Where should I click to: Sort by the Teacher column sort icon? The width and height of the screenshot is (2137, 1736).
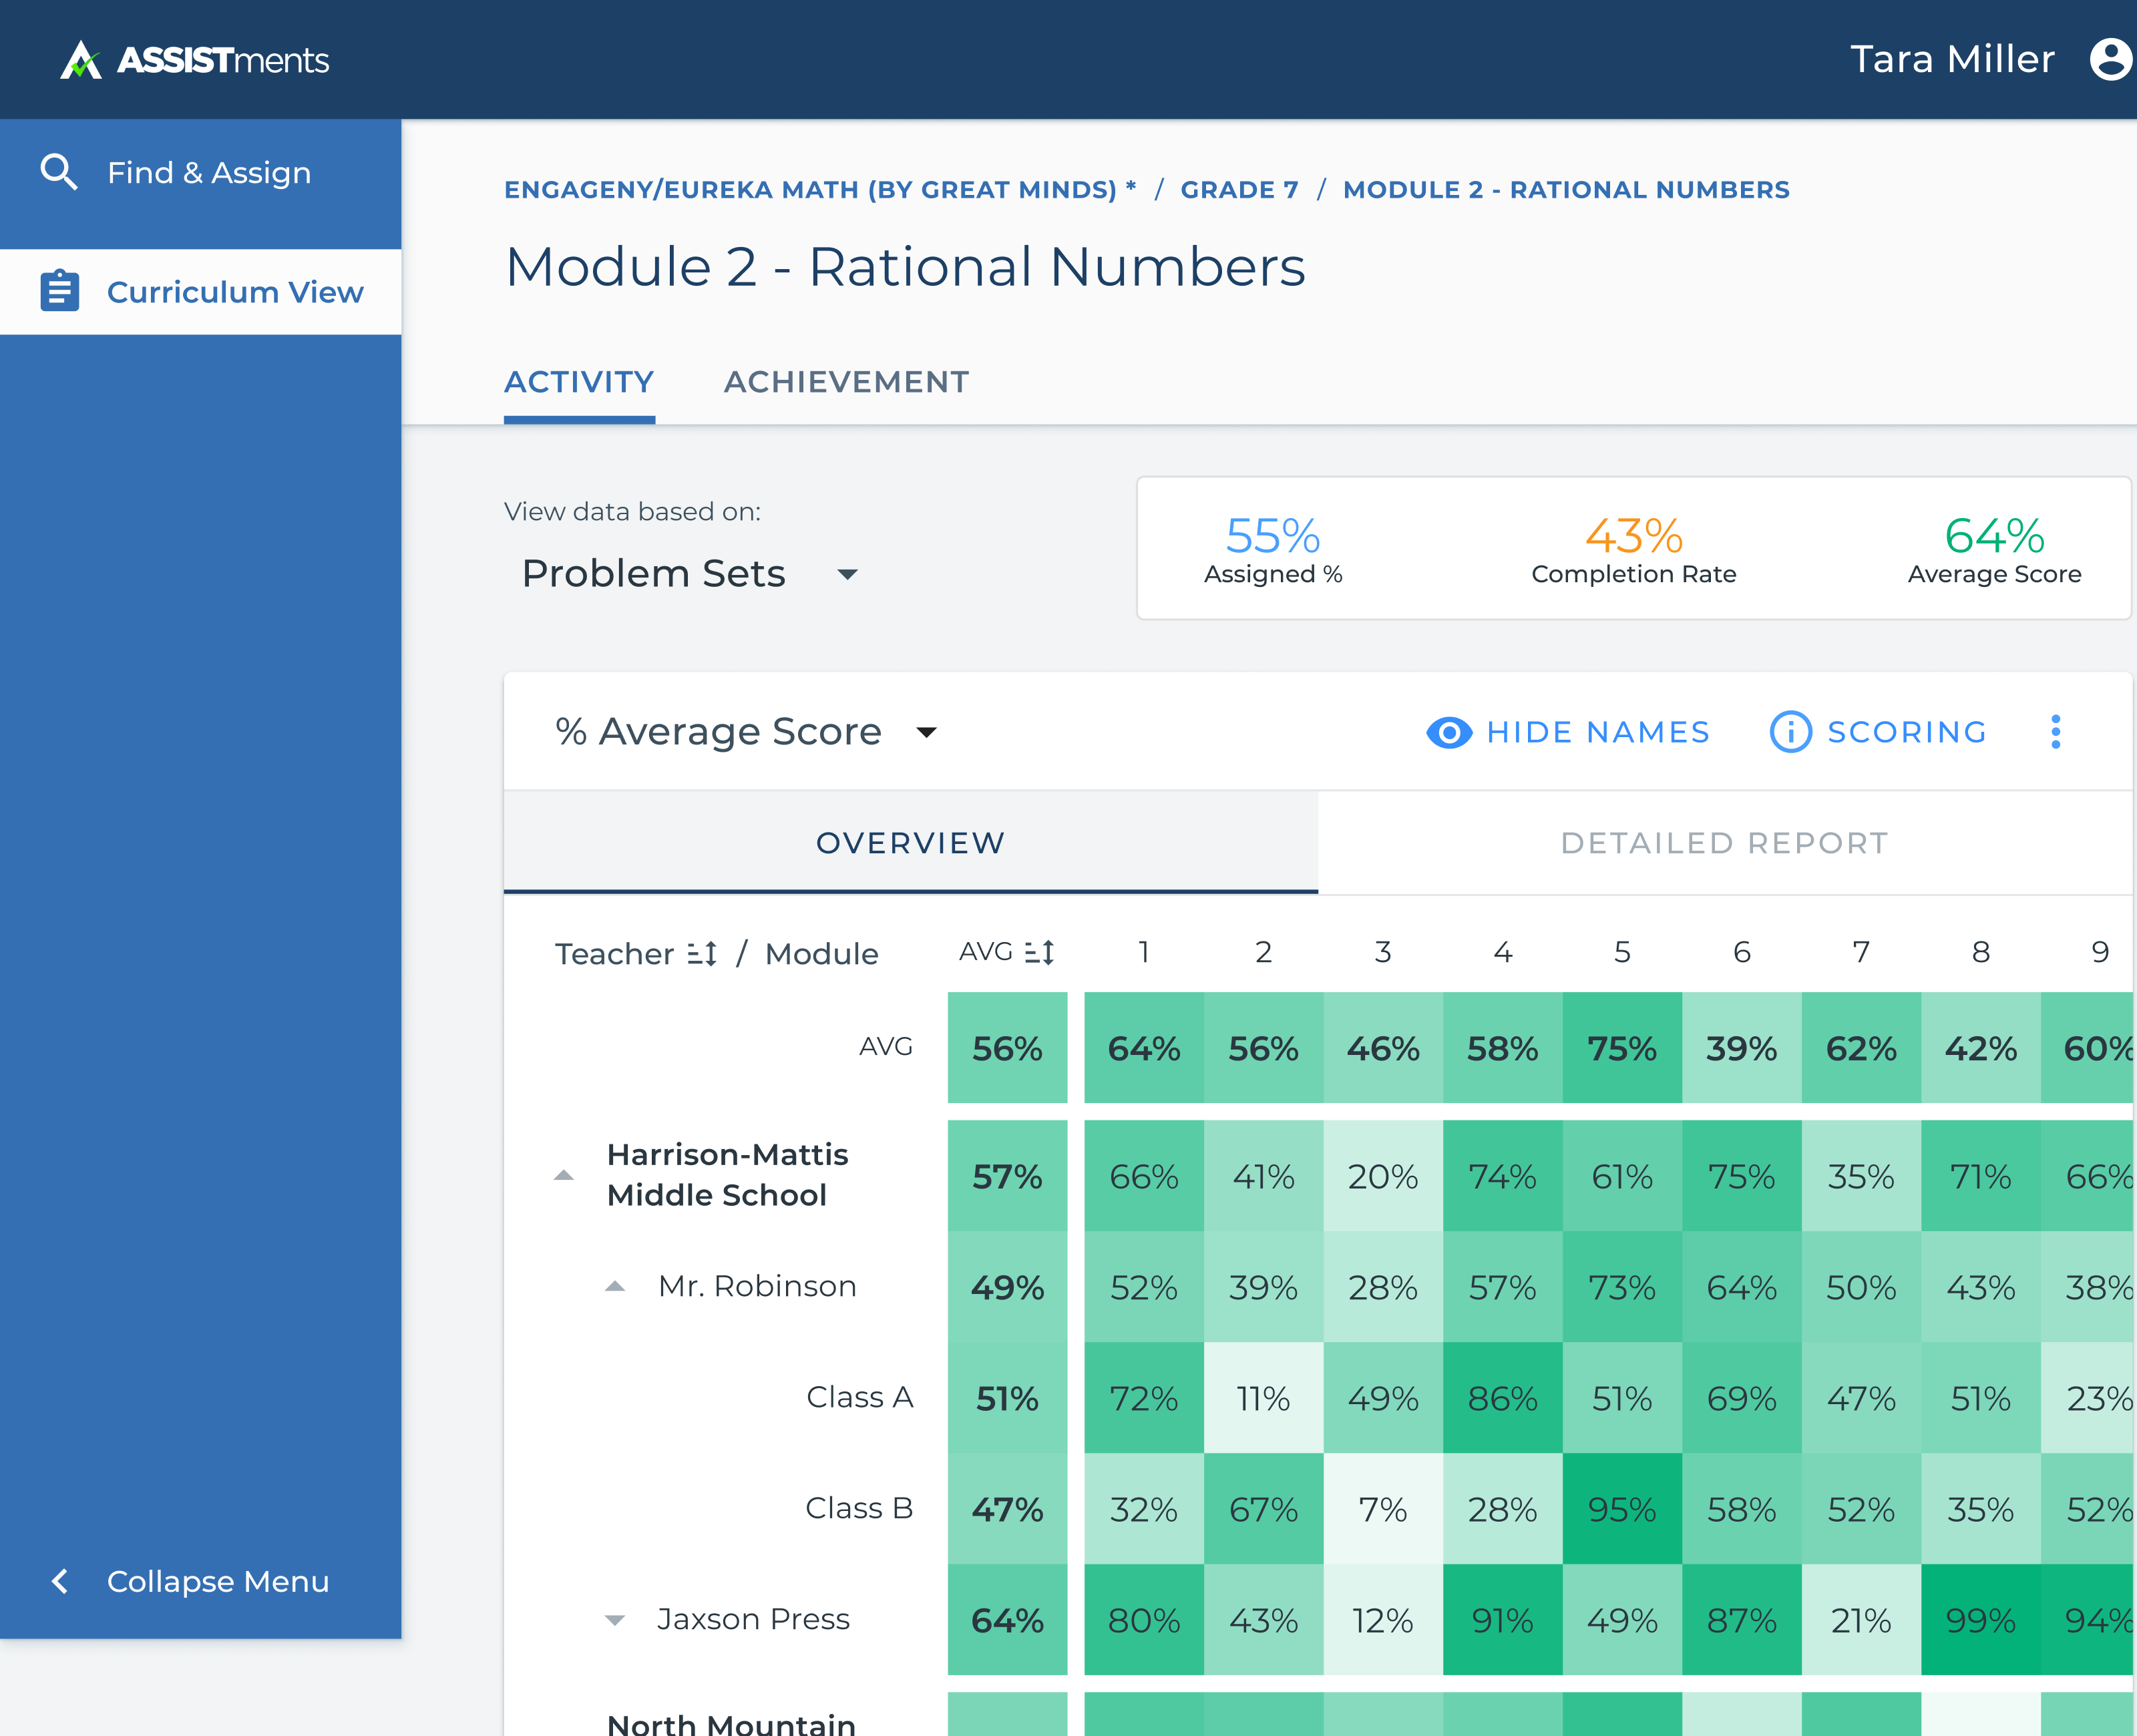(702, 954)
